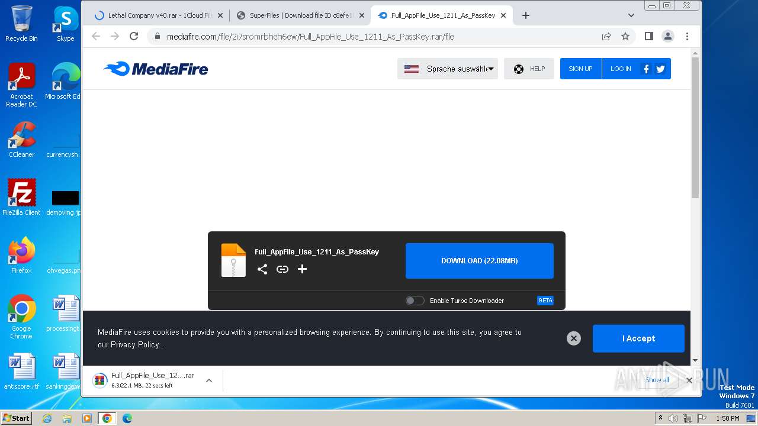Copy link using the chain icon
The height and width of the screenshot is (426, 758).
tap(282, 269)
